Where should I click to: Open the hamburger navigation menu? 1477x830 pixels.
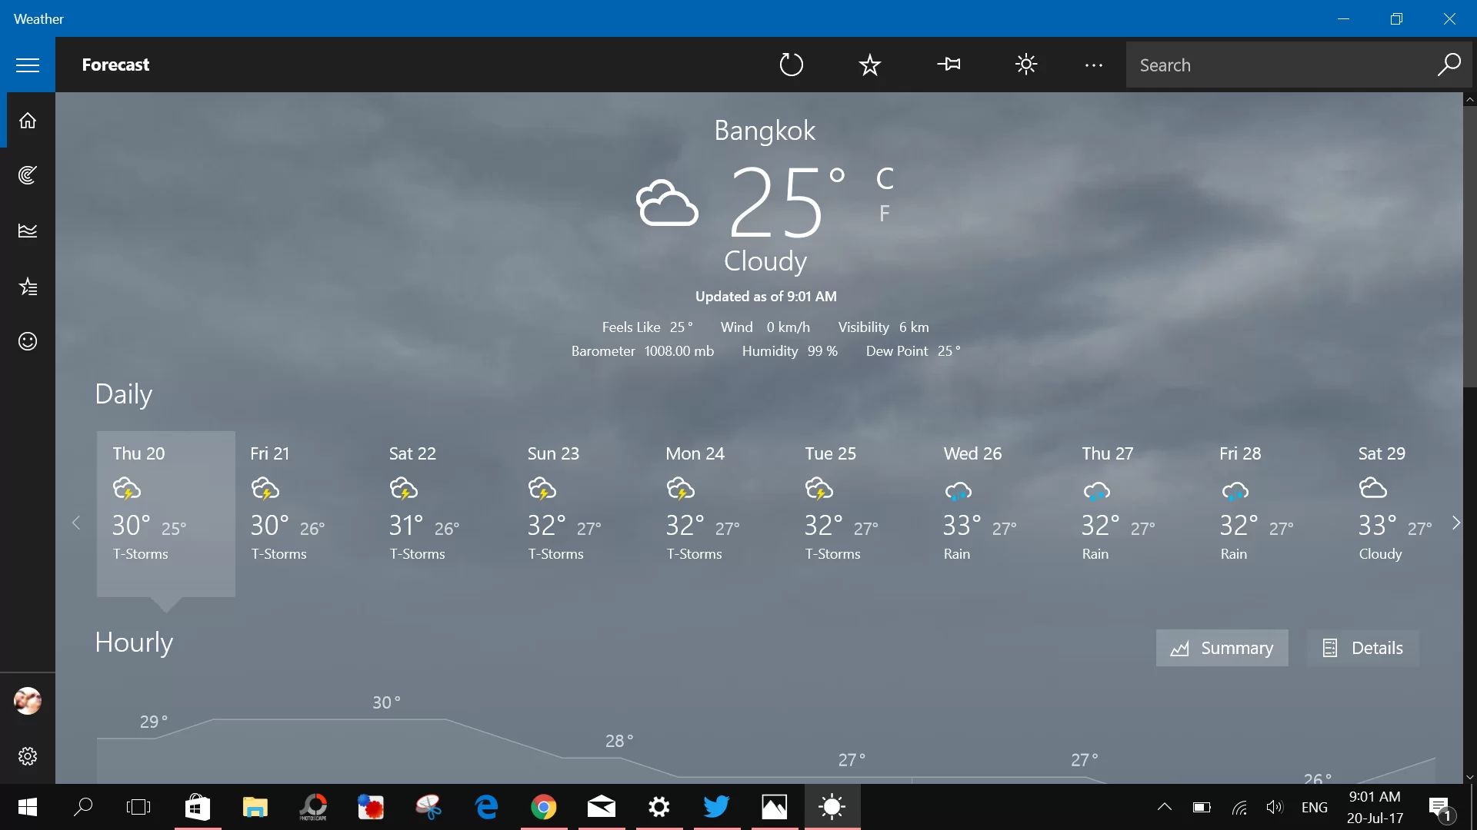(28, 65)
